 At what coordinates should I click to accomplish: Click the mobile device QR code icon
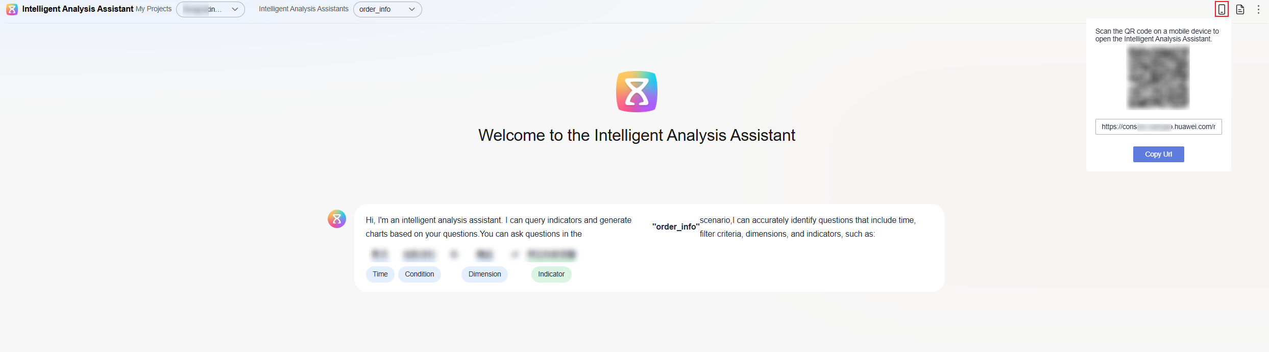[1222, 9]
